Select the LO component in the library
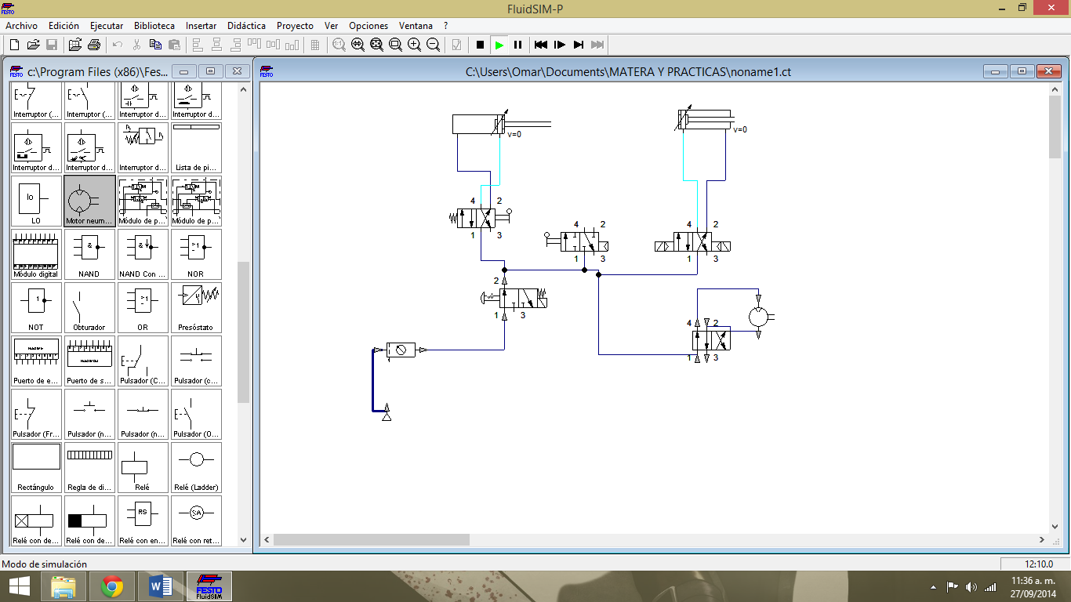The image size is (1071, 602). click(x=35, y=201)
